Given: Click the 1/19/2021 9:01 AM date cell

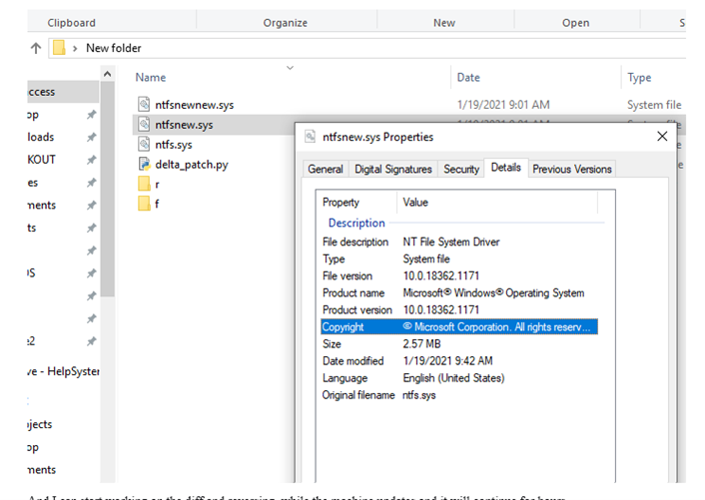Looking at the screenshot, I should 503,105.
